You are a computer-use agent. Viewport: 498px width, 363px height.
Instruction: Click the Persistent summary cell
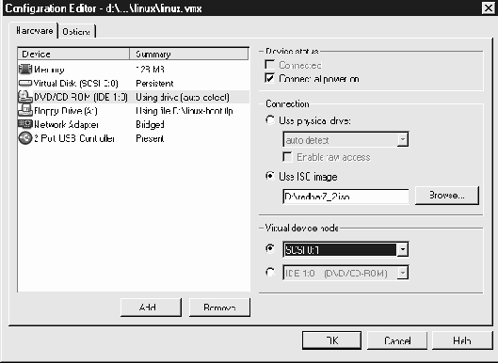point(154,83)
